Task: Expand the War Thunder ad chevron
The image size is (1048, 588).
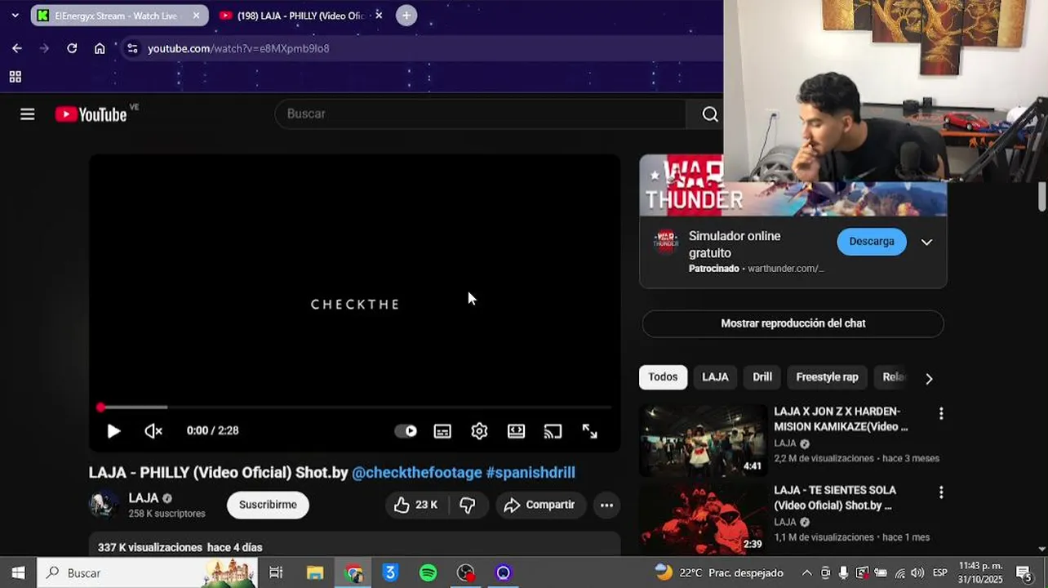Action: point(926,242)
